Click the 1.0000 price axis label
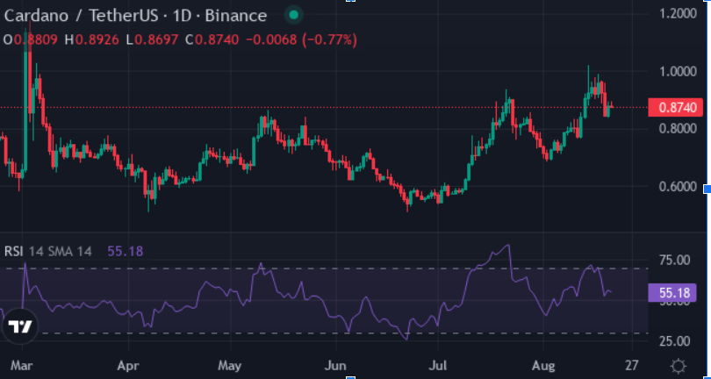The width and height of the screenshot is (711, 379). click(678, 71)
